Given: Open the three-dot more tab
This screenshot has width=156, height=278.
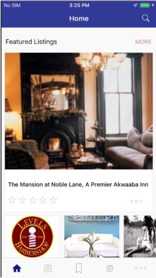Looking at the screenshot, I should [x=140, y=268].
